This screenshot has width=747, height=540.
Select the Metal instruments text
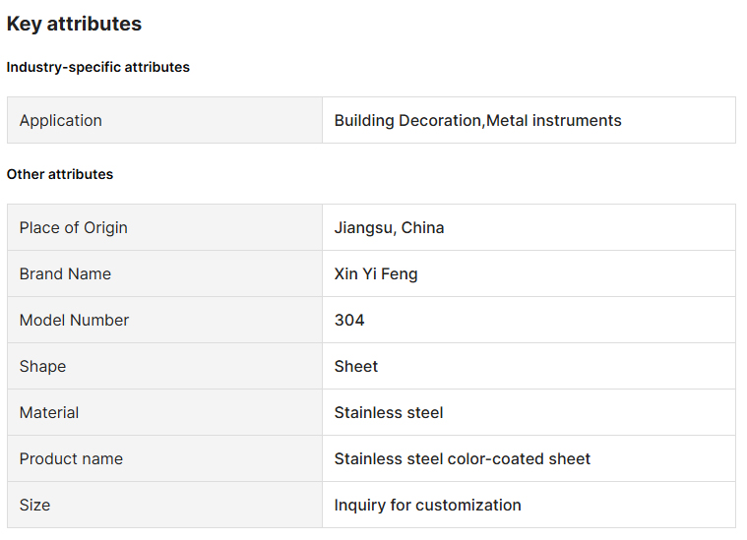pyautogui.click(x=555, y=121)
